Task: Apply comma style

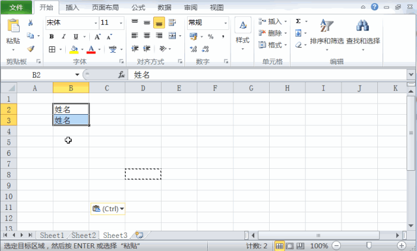Action: [223, 37]
